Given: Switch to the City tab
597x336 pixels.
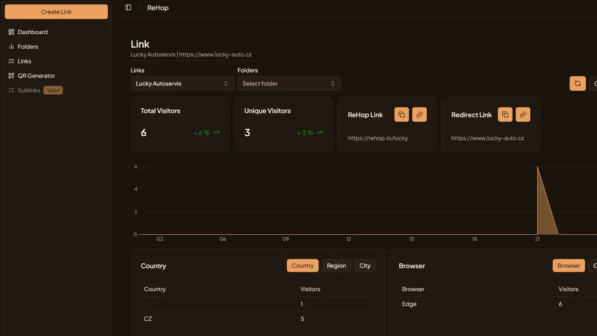Looking at the screenshot, I should point(365,266).
